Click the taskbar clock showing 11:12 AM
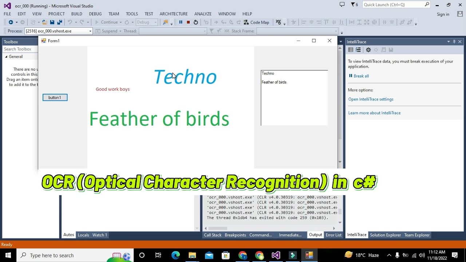The image size is (466, 262). (437, 255)
